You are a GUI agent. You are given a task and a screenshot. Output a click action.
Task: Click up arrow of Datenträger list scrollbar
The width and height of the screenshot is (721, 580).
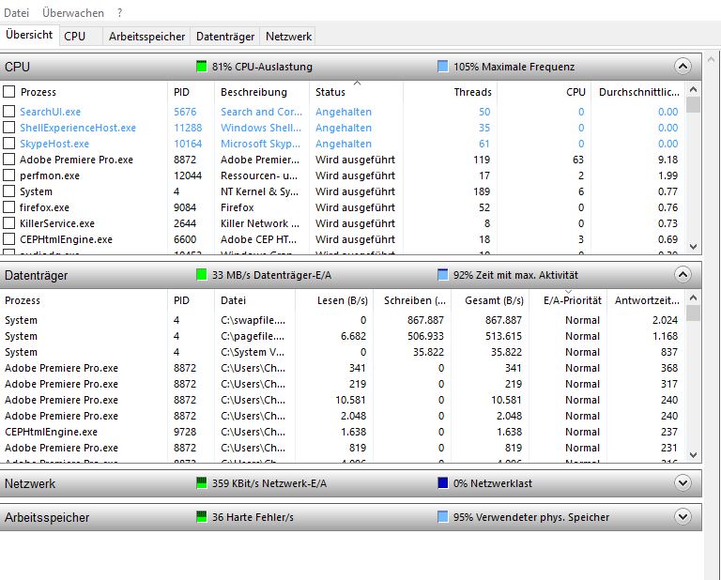(694, 298)
